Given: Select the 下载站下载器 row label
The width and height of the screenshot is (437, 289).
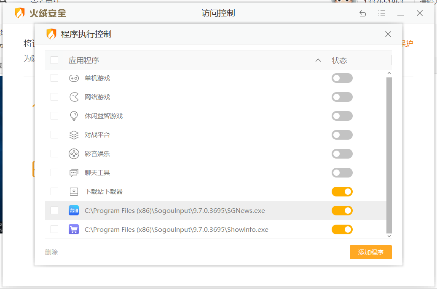Looking at the screenshot, I should point(104,192).
